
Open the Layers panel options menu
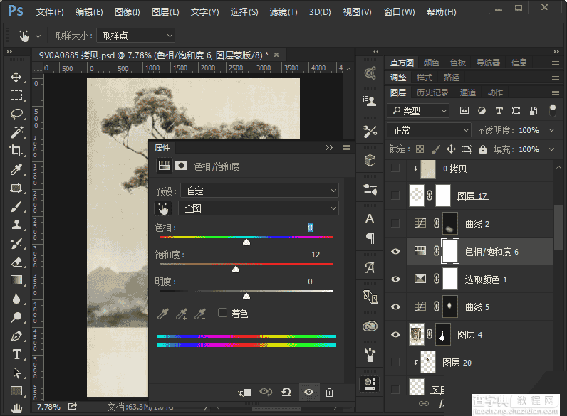pyautogui.click(x=556, y=92)
